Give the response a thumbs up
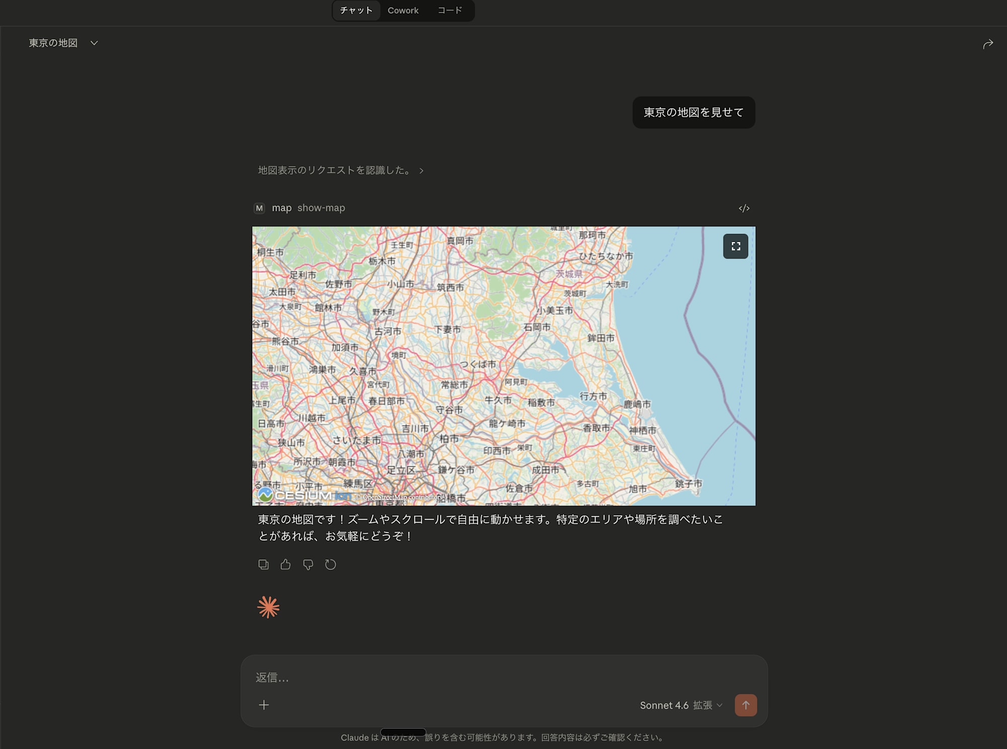This screenshot has width=1007, height=749. pos(285,564)
